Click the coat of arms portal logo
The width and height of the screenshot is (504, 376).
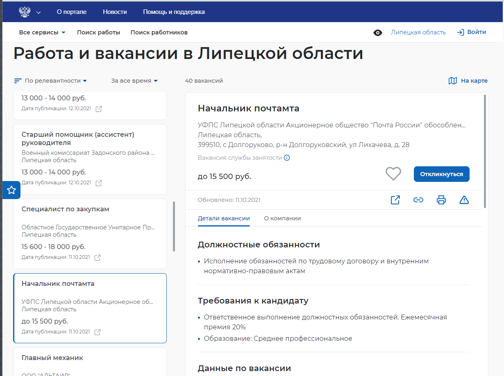[x=25, y=12]
